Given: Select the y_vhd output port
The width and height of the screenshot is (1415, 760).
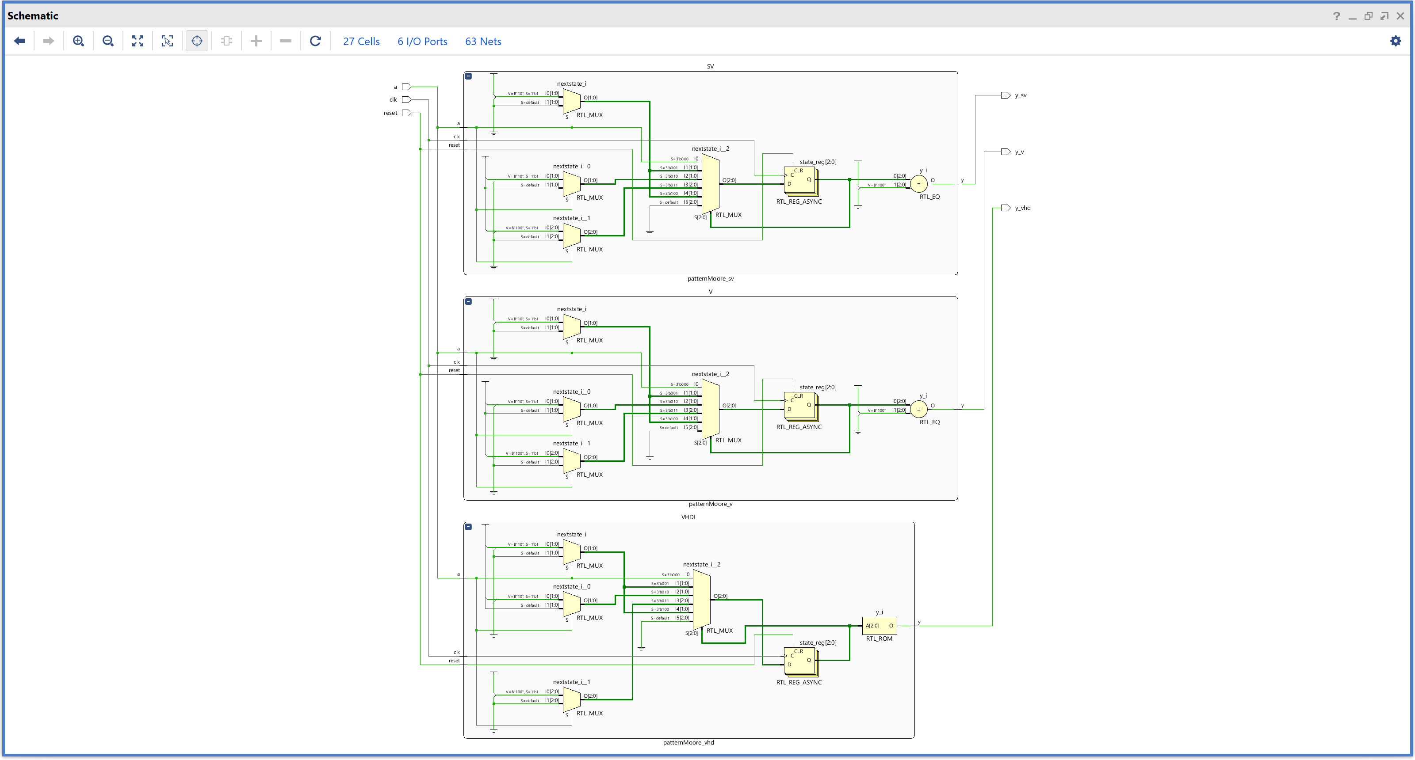Looking at the screenshot, I should [1006, 208].
